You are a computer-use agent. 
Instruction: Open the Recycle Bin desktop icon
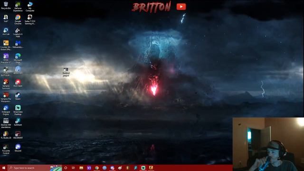[6, 6]
